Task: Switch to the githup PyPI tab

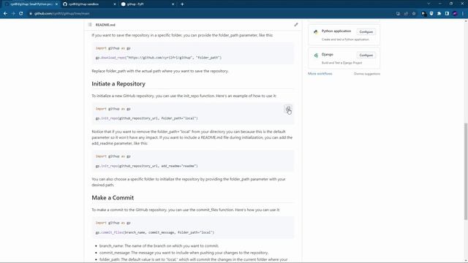Action: click(x=147, y=4)
